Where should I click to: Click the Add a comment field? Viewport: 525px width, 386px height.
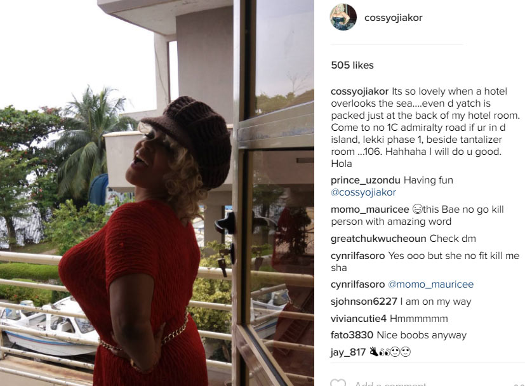[429, 383]
